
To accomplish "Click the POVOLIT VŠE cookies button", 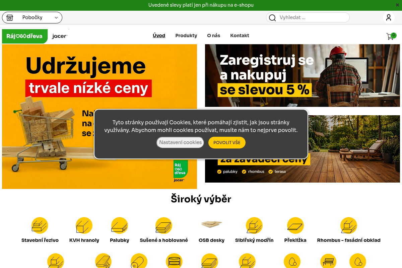I will click(x=227, y=142).
